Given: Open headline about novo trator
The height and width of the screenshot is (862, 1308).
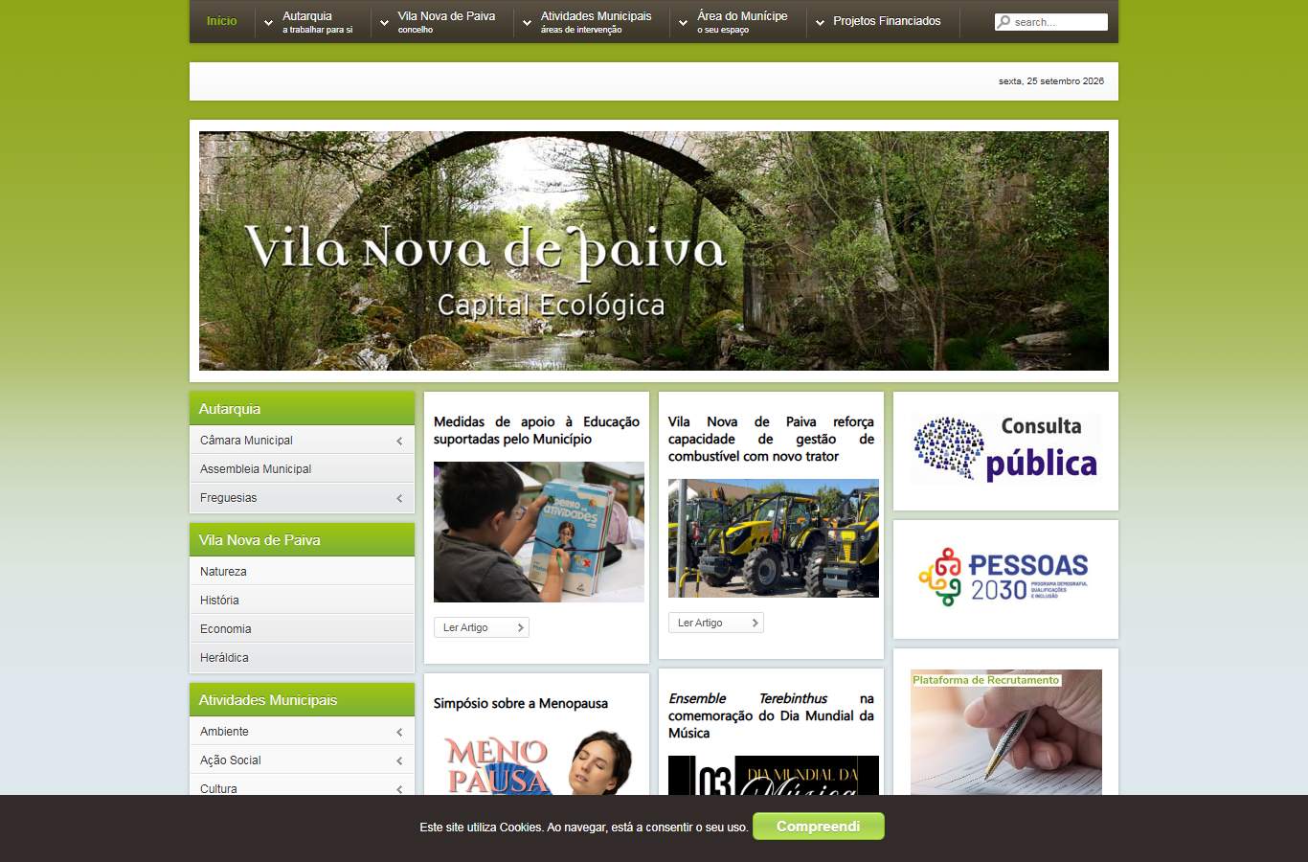Looking at the screenshot, I should [771, 439].
